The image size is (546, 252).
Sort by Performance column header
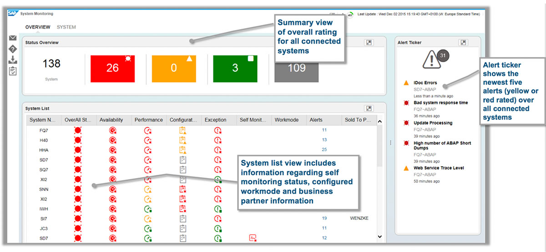coord(148,120)
